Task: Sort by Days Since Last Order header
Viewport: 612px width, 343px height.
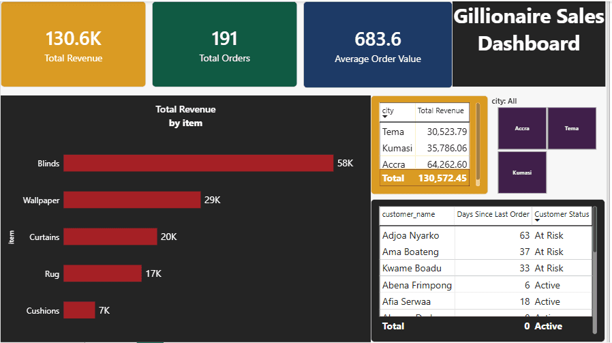Action: pos(493,215)
